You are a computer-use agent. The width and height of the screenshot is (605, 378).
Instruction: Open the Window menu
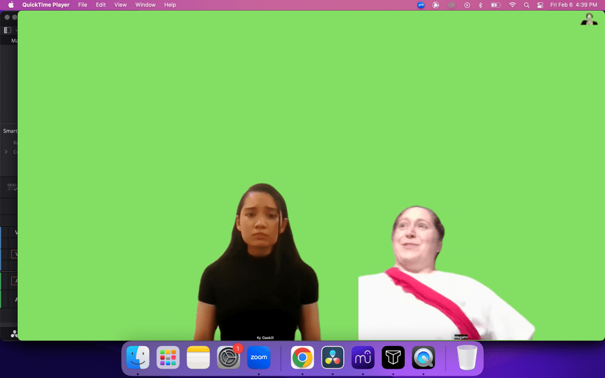pyautogui.click(x=145, y=5)
